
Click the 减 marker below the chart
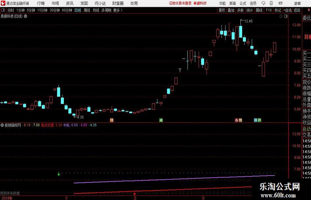(x=161, y=120)
